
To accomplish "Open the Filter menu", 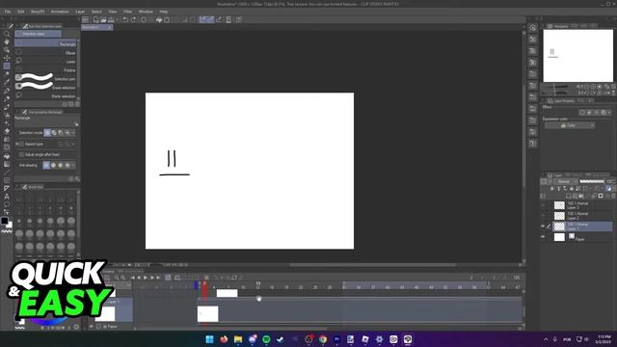I will 127,12.
